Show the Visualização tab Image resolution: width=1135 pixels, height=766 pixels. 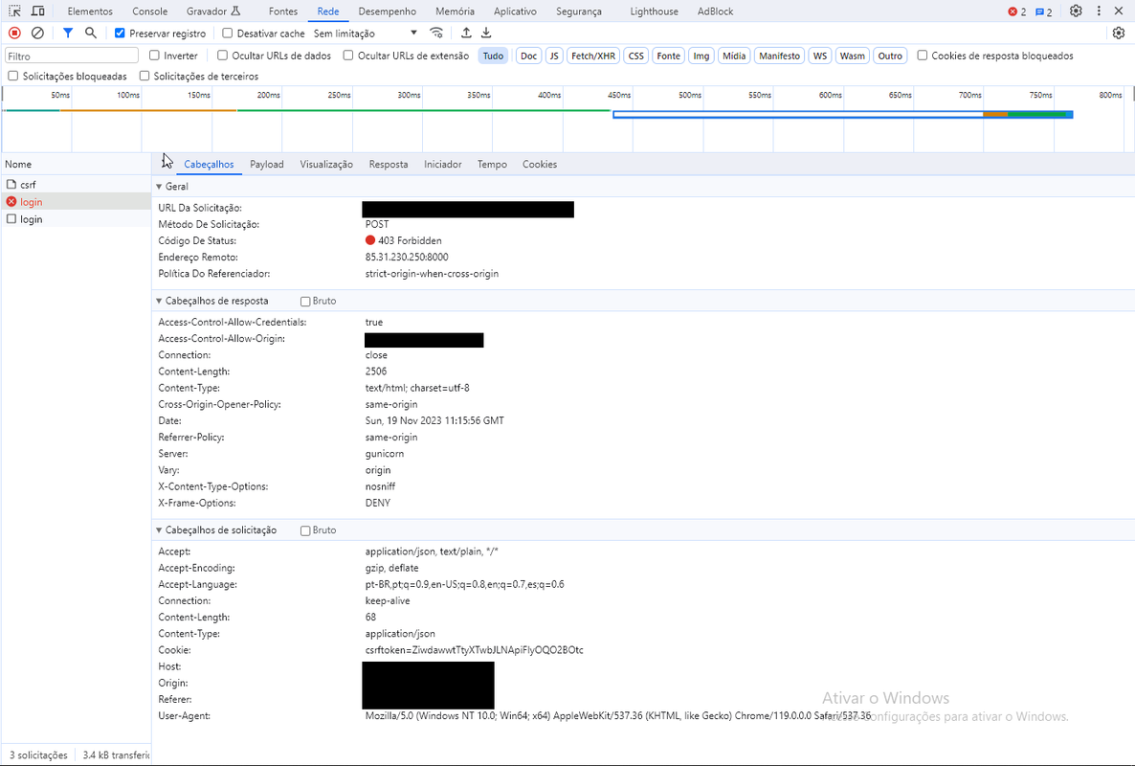326,165
